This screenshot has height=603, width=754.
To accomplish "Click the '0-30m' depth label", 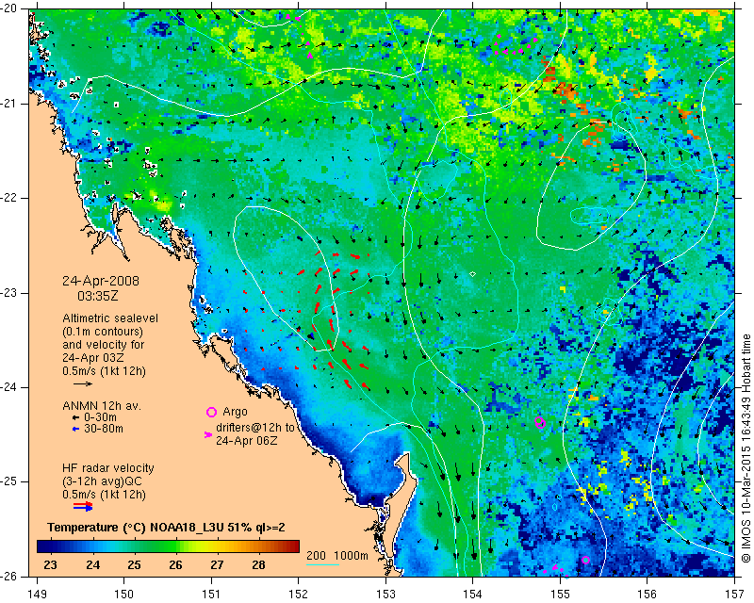I will [101, 417].
